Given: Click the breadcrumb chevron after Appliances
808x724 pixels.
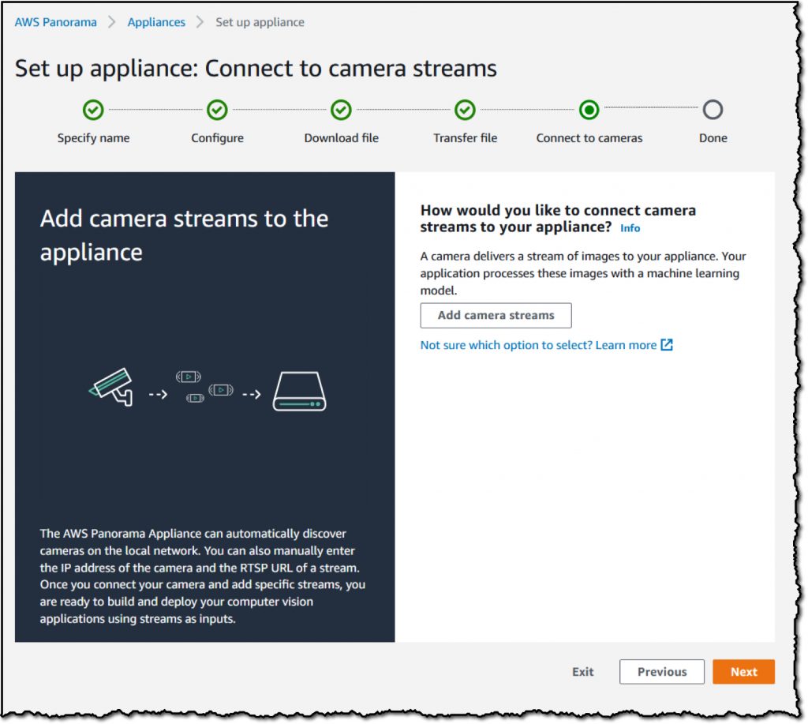Looking at the screenshot, I should click(x=200, y=22).
